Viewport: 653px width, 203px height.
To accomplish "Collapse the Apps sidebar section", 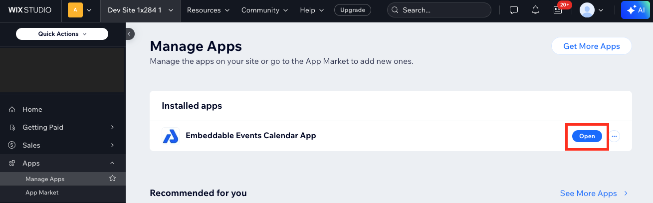I will 63,163.
